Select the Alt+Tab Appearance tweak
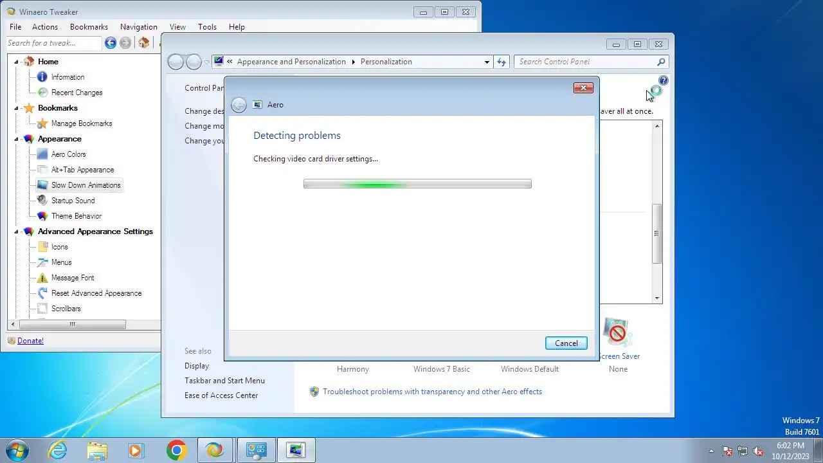This screenshot has width=823, height=463. 82,170
